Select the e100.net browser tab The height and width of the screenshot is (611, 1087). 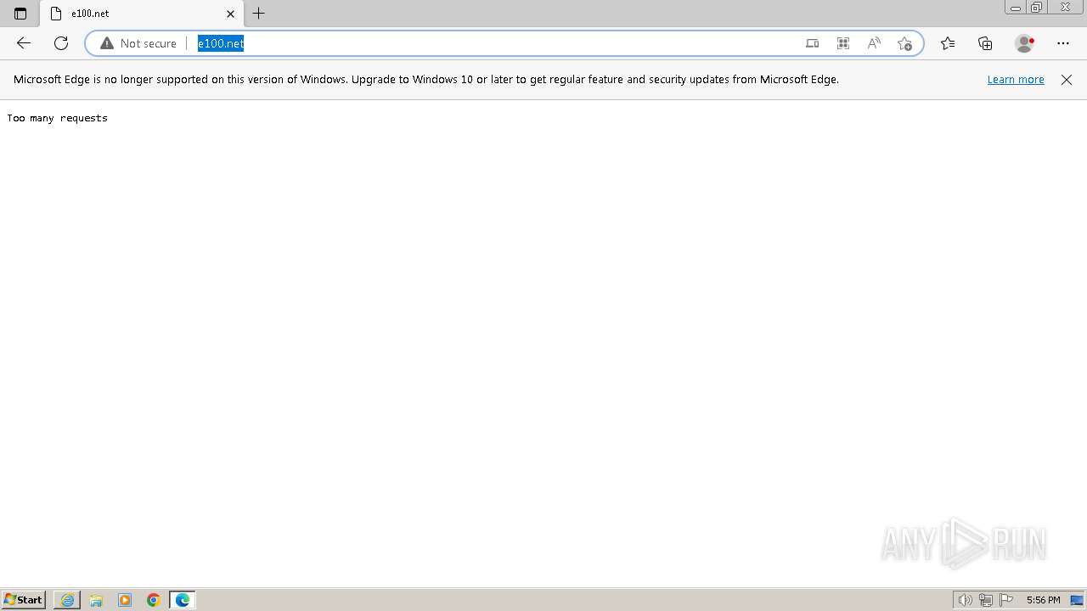tap(141, 14)
